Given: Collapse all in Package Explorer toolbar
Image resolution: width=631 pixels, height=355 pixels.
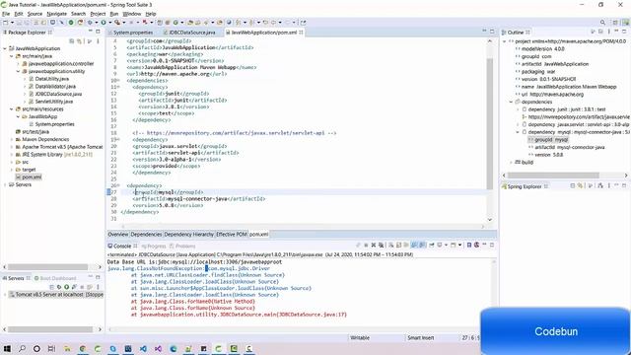Looking at the screenshot, I should click(x=72, y=41).
